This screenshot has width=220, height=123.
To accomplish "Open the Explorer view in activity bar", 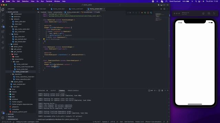I will pyautogui.click(x=3, y=10).
